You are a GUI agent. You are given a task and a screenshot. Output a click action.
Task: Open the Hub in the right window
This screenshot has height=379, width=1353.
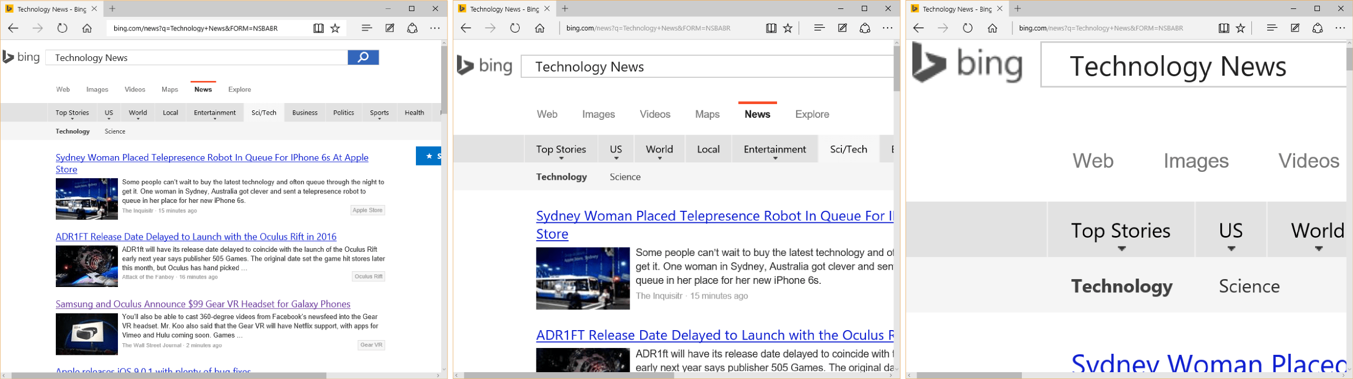click(1272, 28)
